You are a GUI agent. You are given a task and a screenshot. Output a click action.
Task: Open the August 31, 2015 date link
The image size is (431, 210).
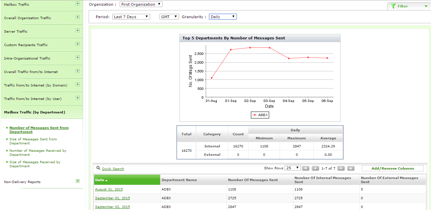pos(109,189)
